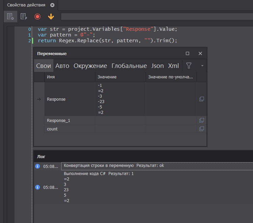Close the Свойства действия tab
Screen dimensions: 253x223
point(52,5)
